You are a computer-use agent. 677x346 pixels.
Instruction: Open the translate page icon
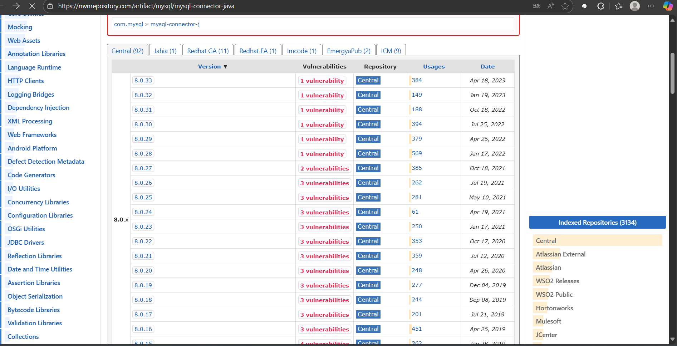pyautogui.click(x=536, y=6)
